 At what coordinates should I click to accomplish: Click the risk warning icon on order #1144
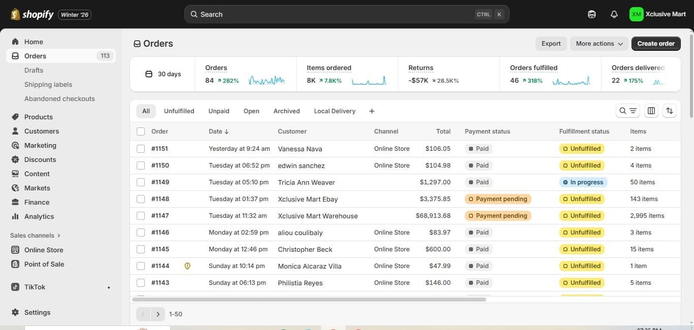coord(187,266)
